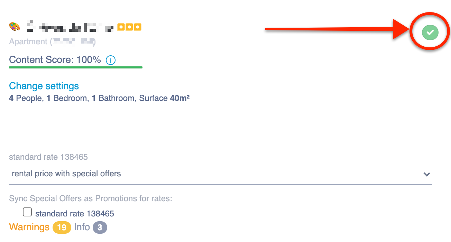Expand the rate dropdown using its chevron arrow
Screen dimensions: 451x242
click(x=427, y=174)
